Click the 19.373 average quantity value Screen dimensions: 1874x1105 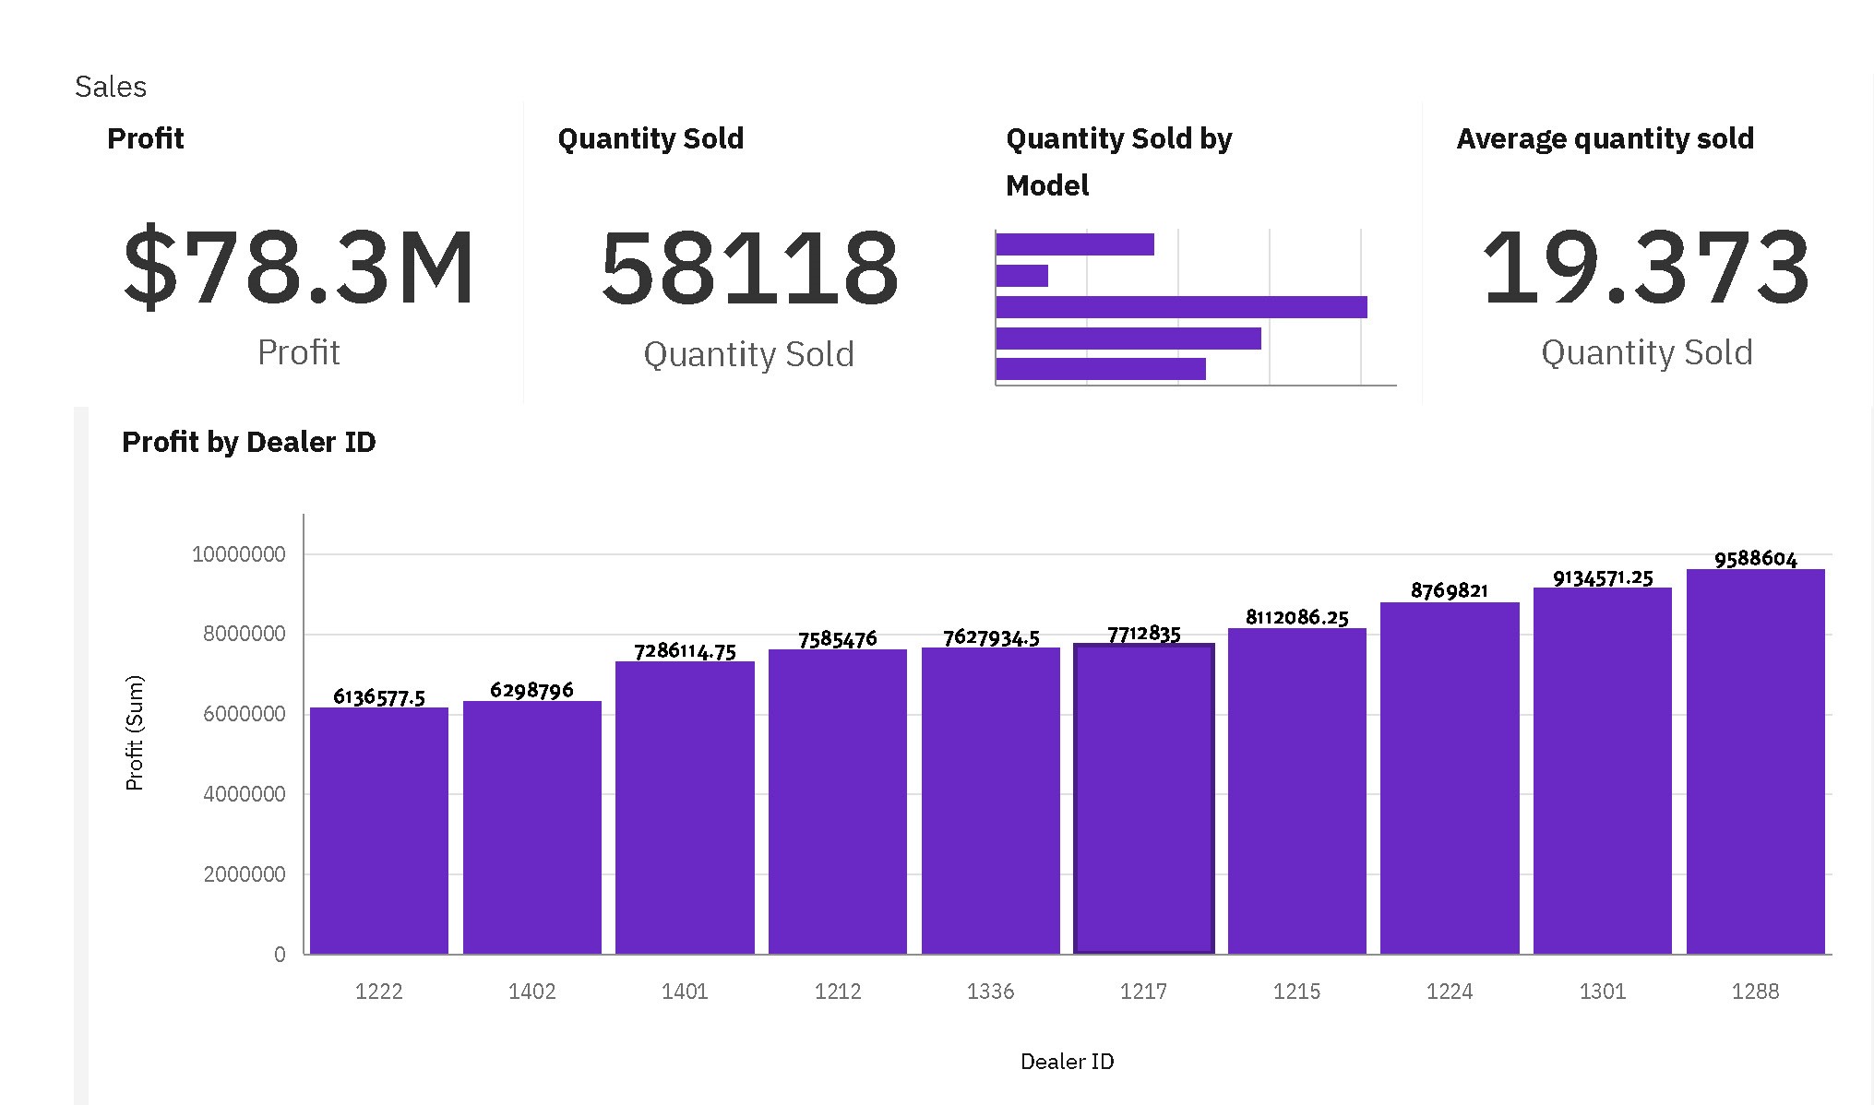pos(1646,268)
